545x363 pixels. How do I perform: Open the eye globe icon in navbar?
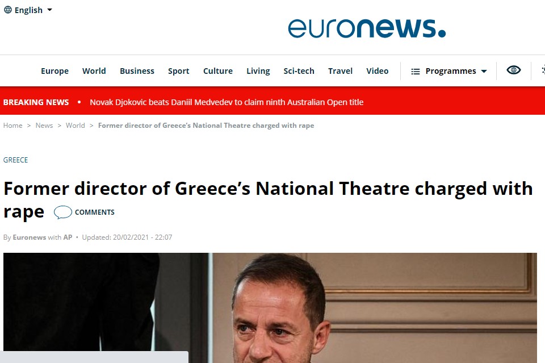pos(514,70)
